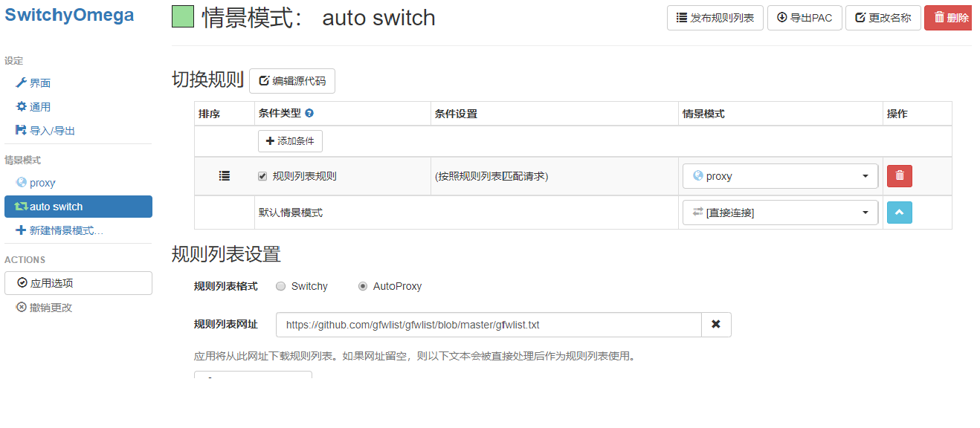Click the 规则列表网址 label
Screen dimensions: 980x428
tap(226, 325)
